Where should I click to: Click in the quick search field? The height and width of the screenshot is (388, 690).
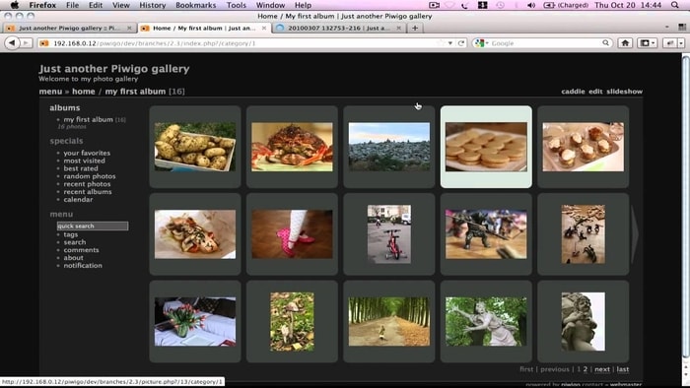click(x=93, y=226)
